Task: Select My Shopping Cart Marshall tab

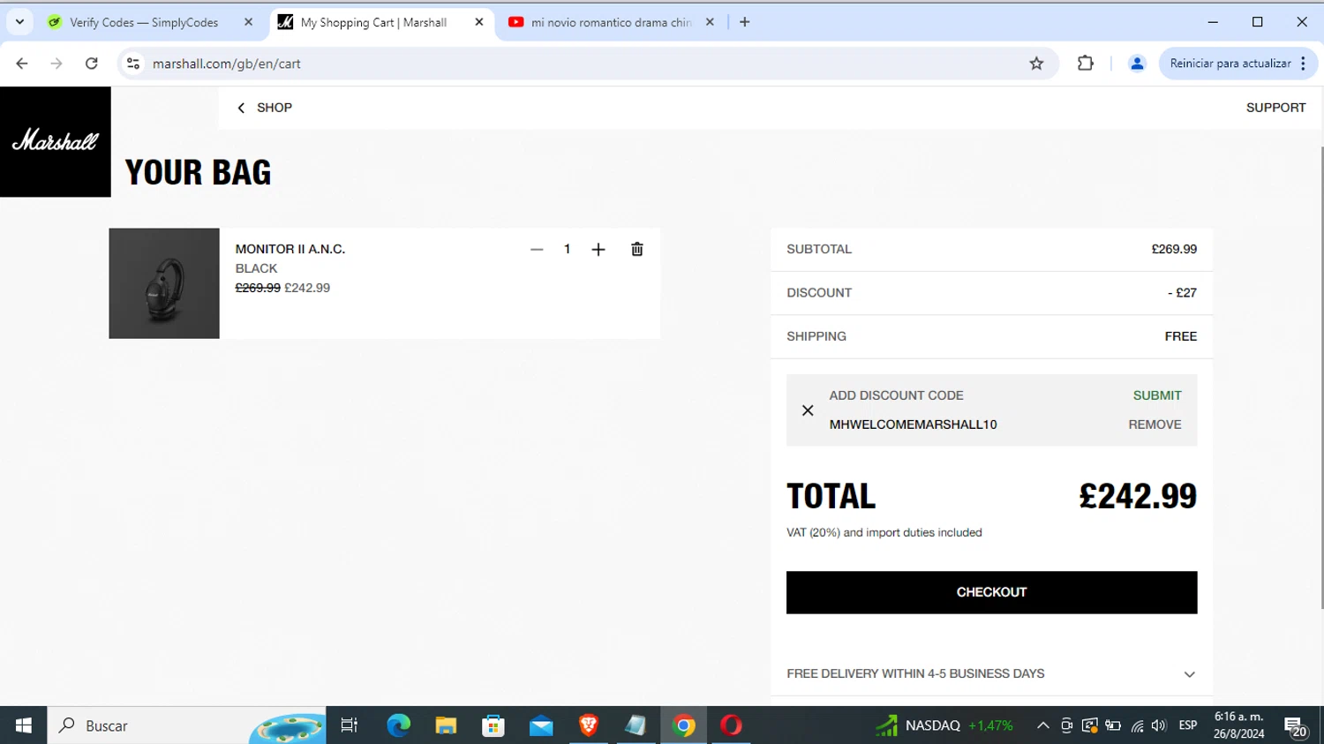Action: [x=373, y=22]
